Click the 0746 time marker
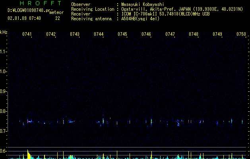 point(146,34)
